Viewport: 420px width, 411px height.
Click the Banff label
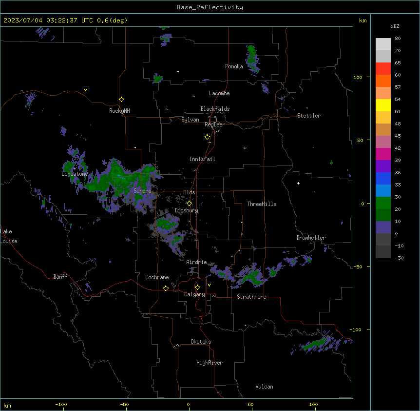pos(60,277)
